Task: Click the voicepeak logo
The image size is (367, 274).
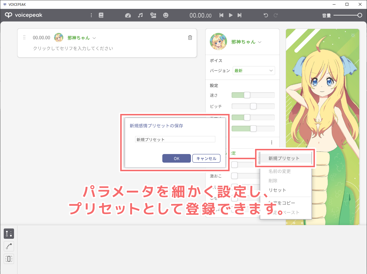Action: point(24,15)
